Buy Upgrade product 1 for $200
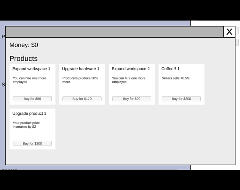240x190 pixels. pyautogui.click(x=32, y=143)
